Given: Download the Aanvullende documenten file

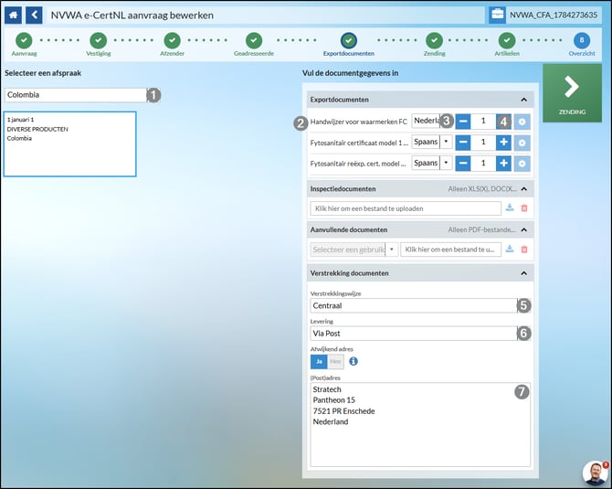Looking at the screenshot, I should point(510,249).
